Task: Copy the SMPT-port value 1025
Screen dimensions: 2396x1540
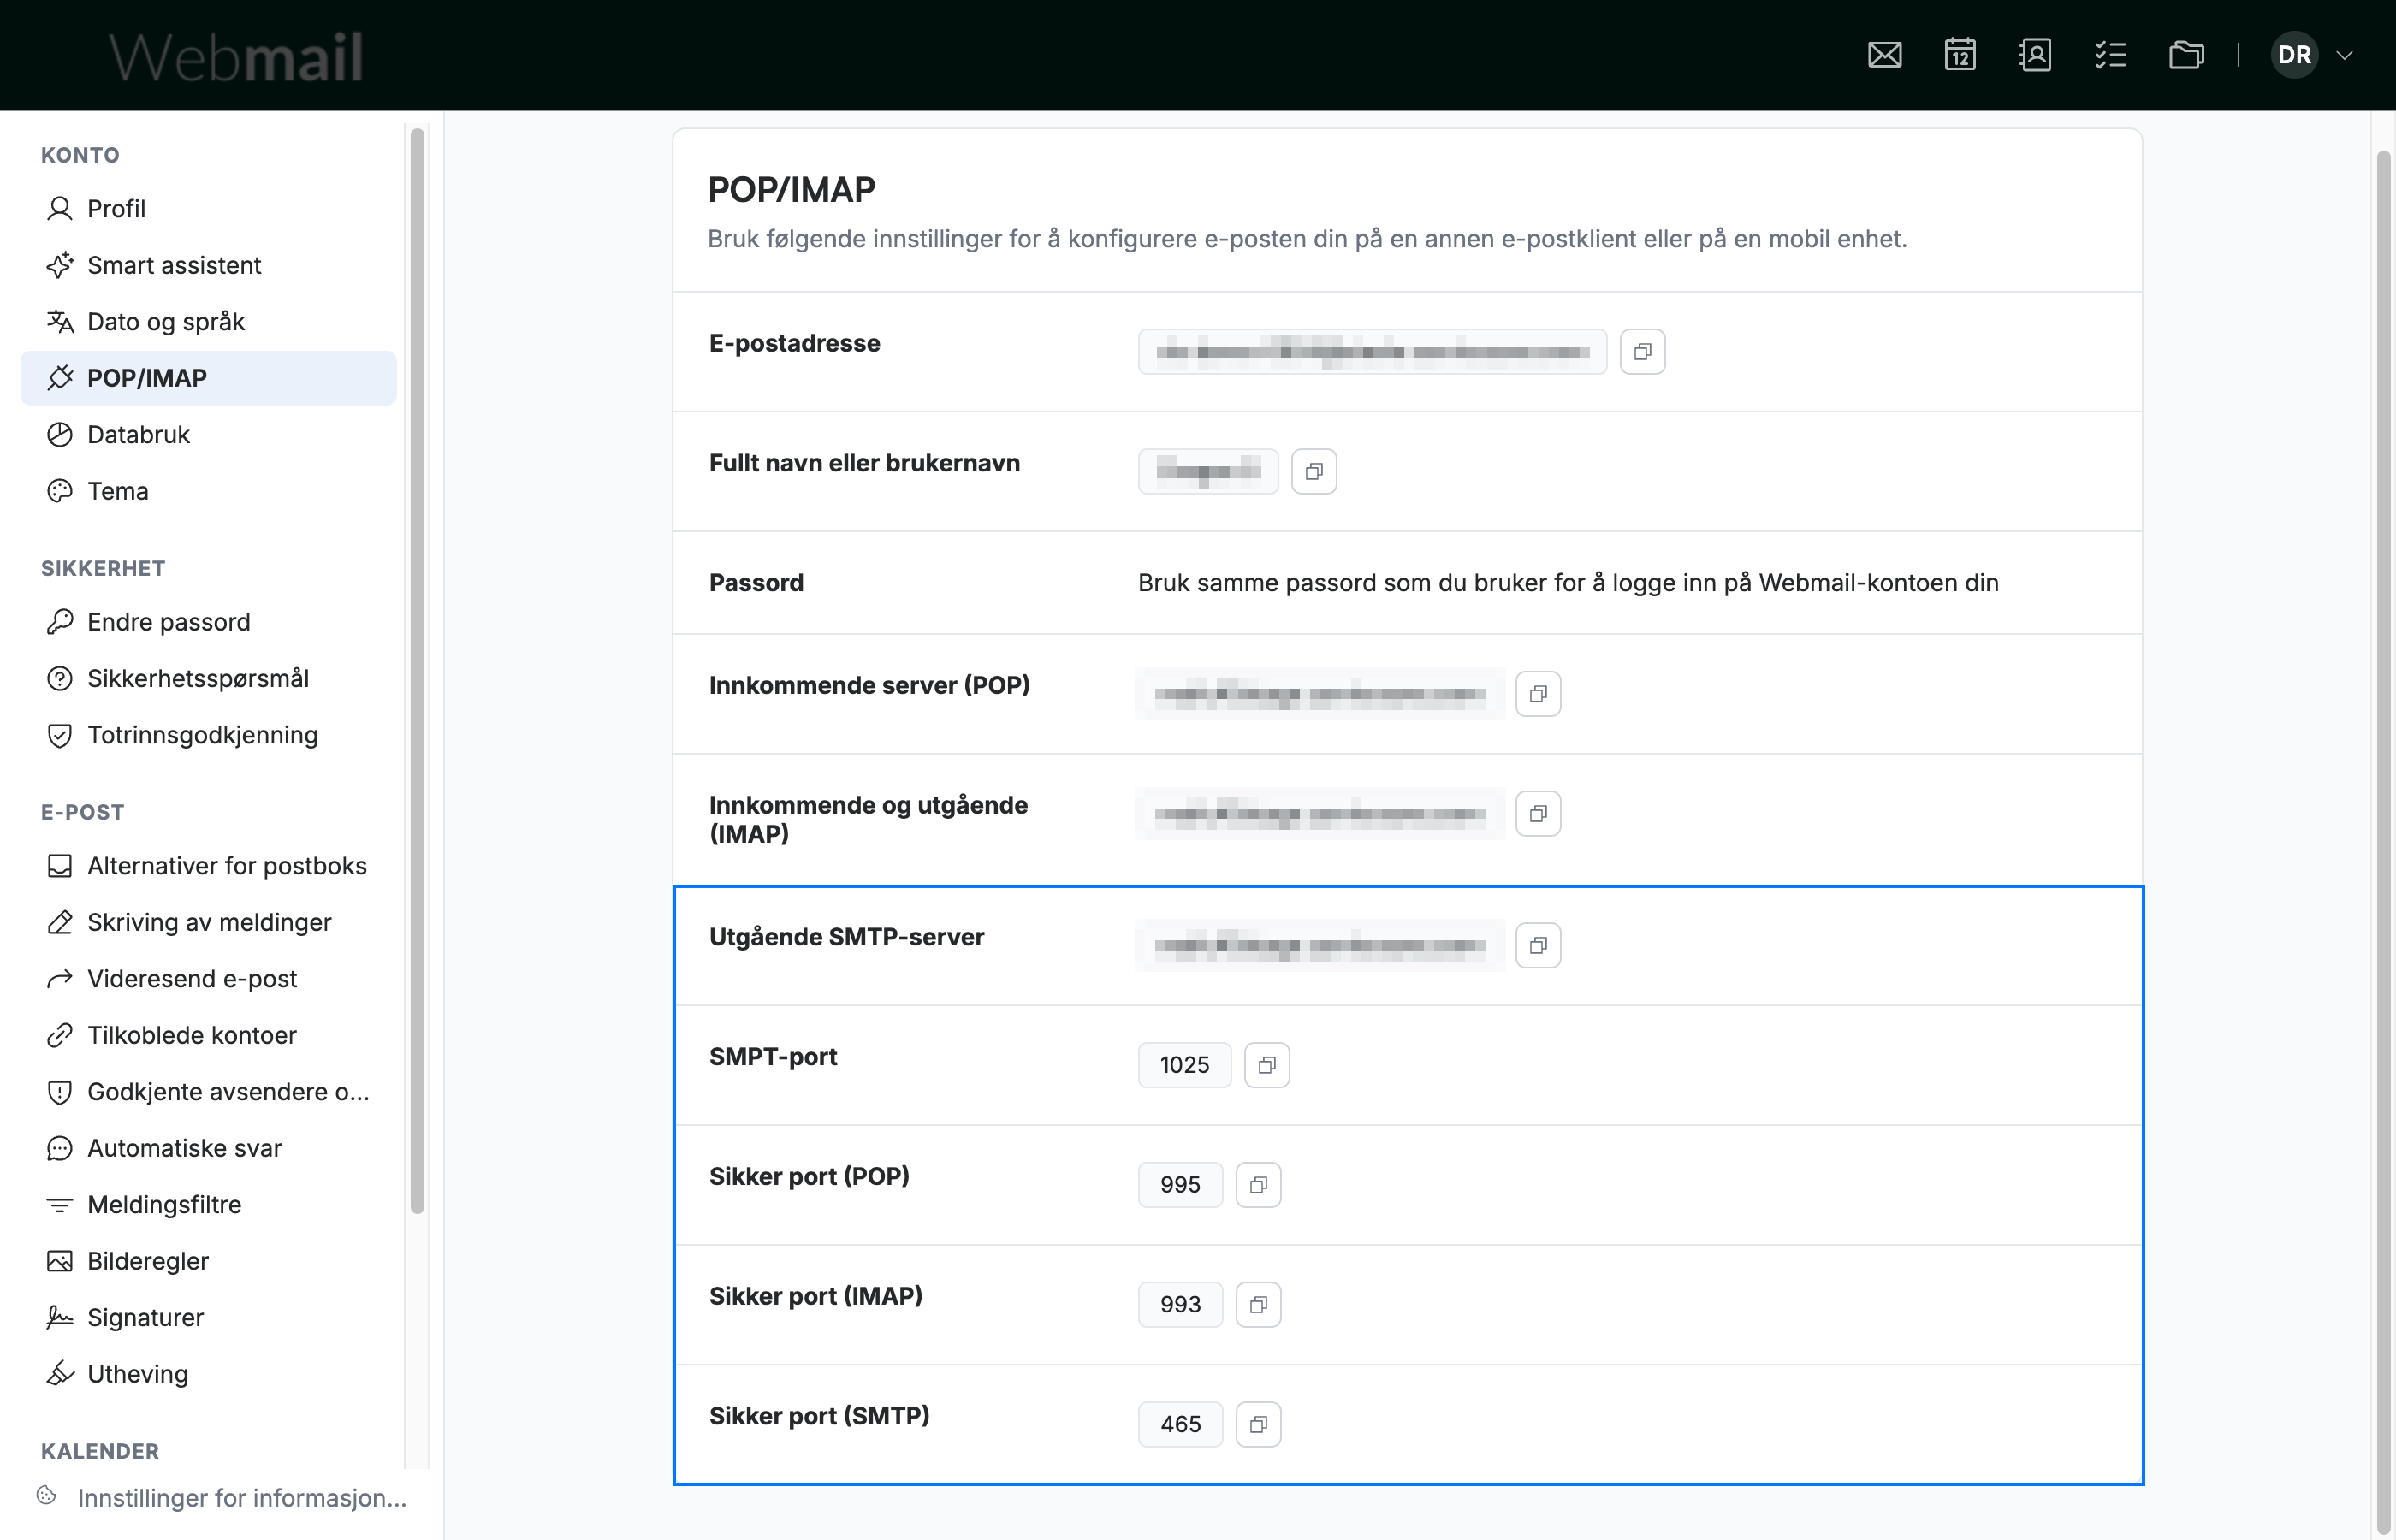Action: pos(1267,1065)
